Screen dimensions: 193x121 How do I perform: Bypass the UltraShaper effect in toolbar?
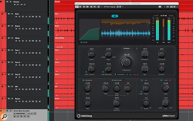[x=80, y=7]
